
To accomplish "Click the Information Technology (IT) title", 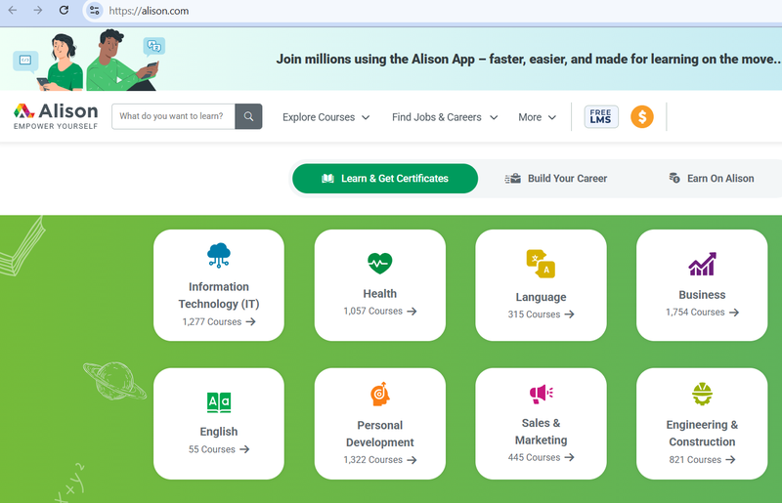I will (219, 295).
